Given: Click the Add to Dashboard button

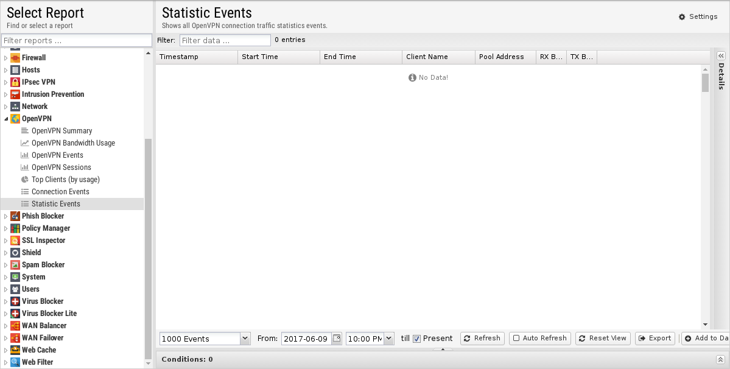Looking at the screenshot, I should click(x=705, y=339).
